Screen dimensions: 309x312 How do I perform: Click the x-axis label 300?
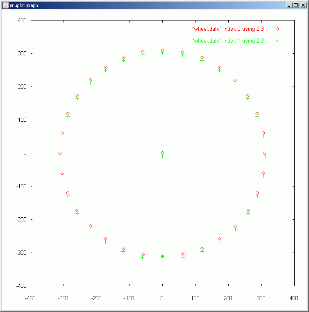point(261,298)
